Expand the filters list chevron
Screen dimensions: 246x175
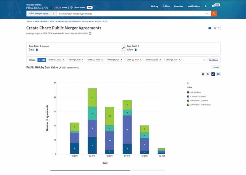pyautogui.click(x=204, y=60)
